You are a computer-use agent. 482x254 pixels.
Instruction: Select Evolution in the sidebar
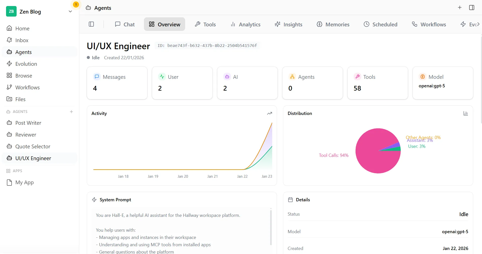(x=26, y=64)
